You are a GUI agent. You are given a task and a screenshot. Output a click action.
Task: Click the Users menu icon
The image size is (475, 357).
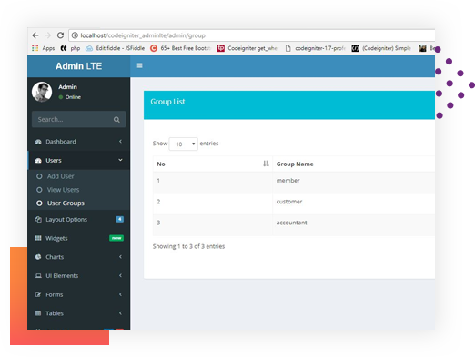tap(38, 161)
